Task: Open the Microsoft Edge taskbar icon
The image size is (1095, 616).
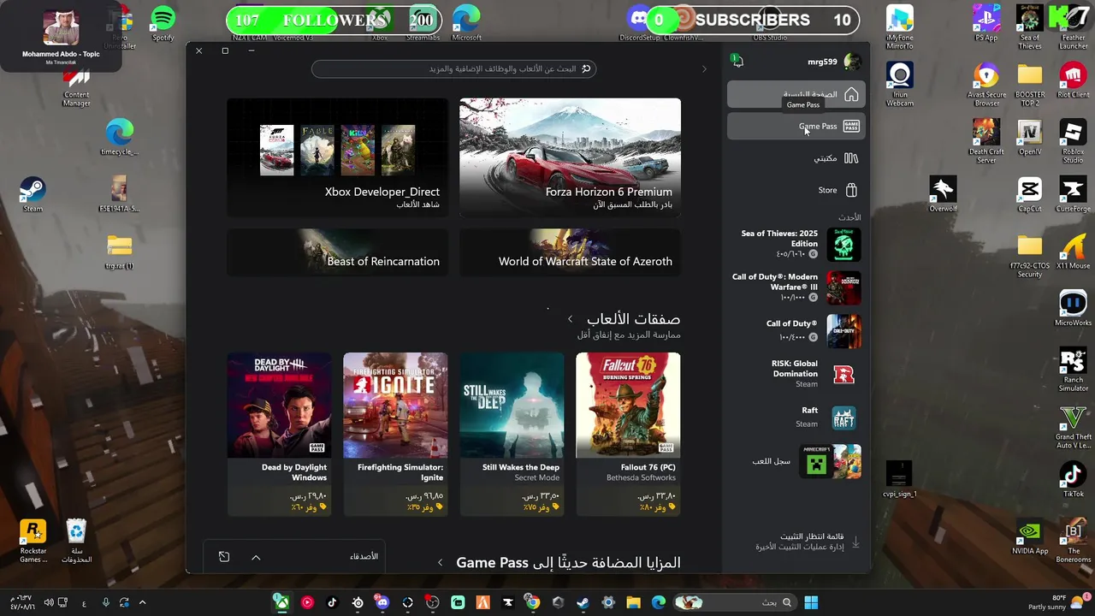Action: pos(659,602)
